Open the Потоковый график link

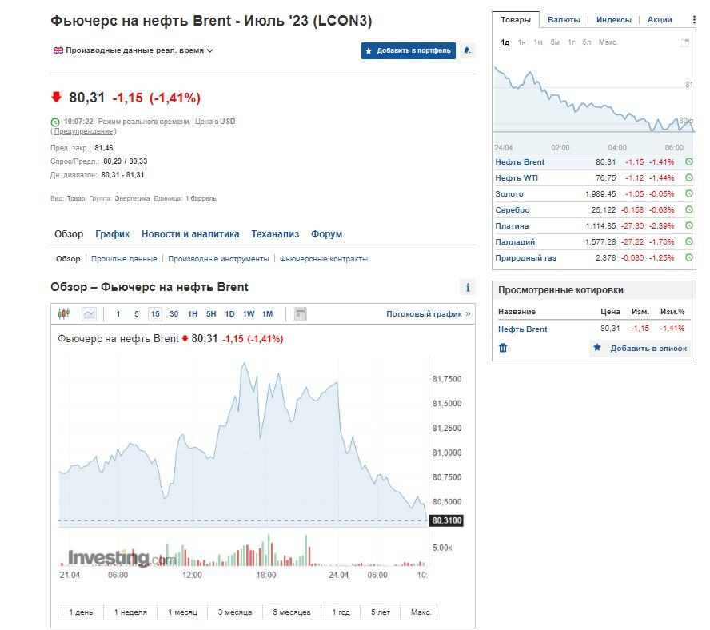point(428,314)
